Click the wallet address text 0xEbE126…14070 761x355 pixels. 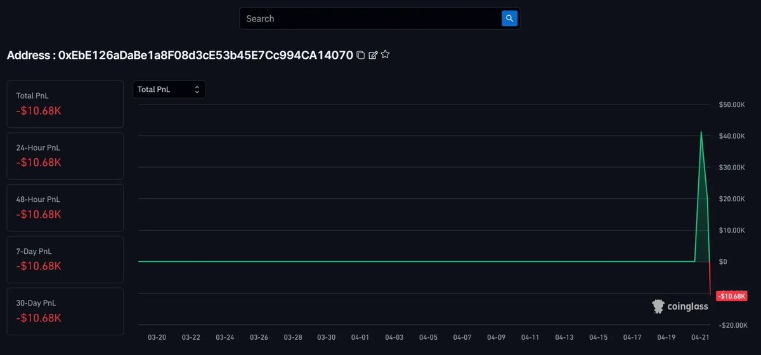[205, 55]
